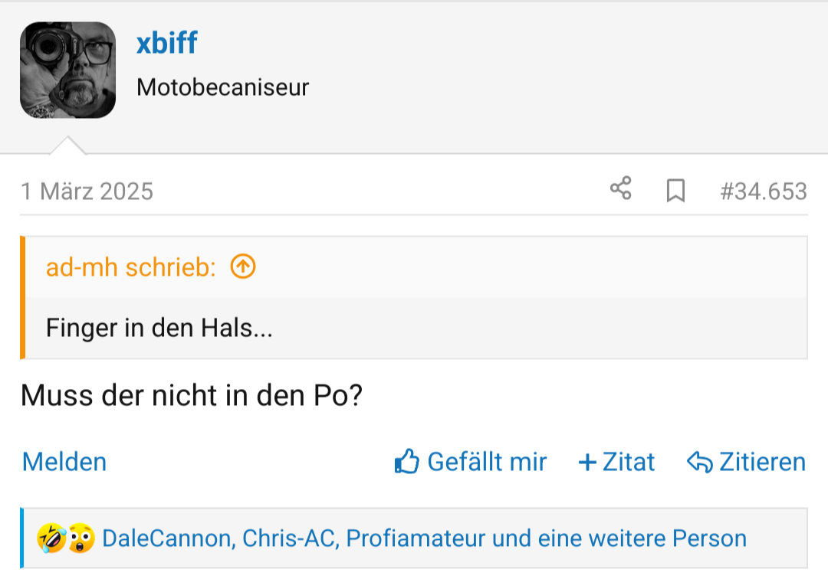Open Chris-AC's profile link
The height and width of the screenshot is (579, 828).
tap(289, 538)
